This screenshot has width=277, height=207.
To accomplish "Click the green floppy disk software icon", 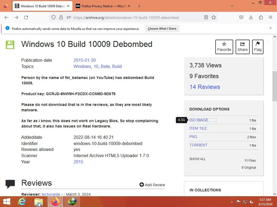I will point(10,45).
